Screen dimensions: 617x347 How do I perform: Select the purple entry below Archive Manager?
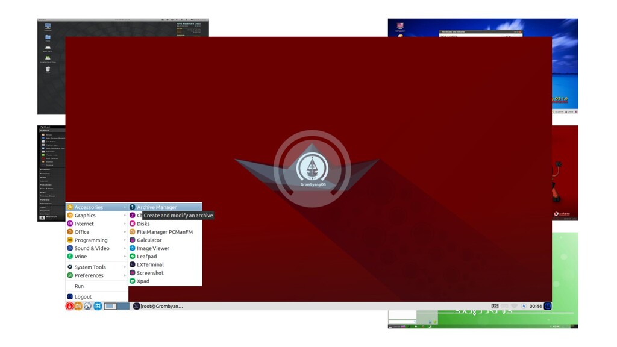point(136,216)
